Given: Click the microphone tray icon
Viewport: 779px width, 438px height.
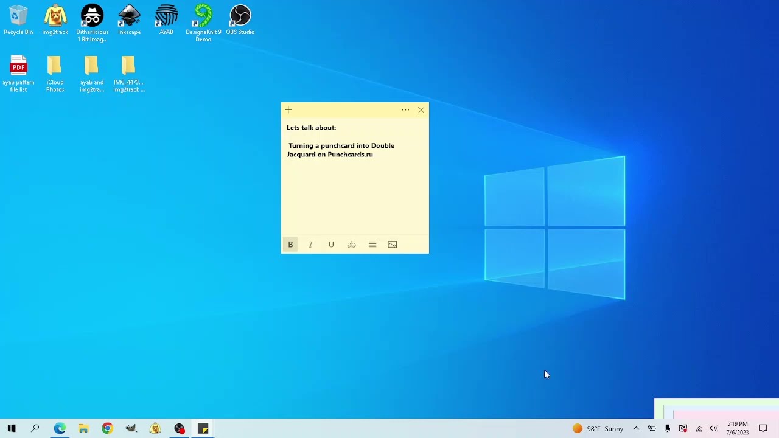Looking at the screenshot, I should click(x=668, y=429).
